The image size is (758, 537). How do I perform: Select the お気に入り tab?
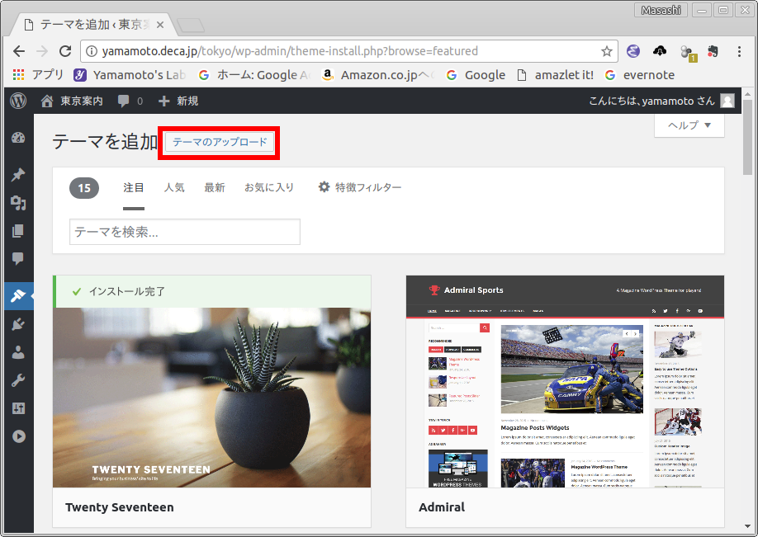pyautogui.click(x=269, y=187)
